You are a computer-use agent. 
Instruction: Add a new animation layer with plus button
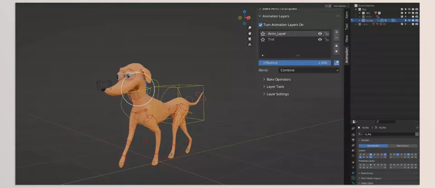pyautogui.click(x=337, y=32)
